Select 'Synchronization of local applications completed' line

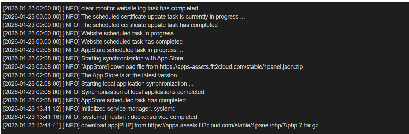click(142, 92)
